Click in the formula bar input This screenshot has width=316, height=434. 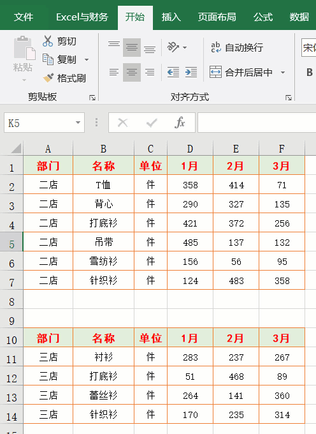coord(257,123)
